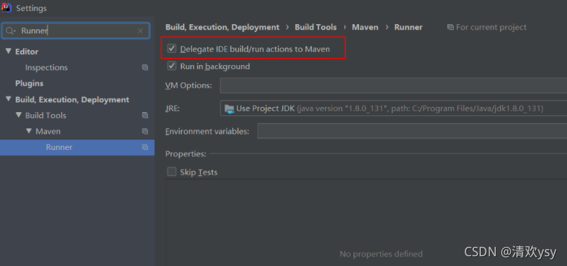Collapse the Maven tree node
Image resolution: width=567 pixels, height=266 pixels.
29,131
